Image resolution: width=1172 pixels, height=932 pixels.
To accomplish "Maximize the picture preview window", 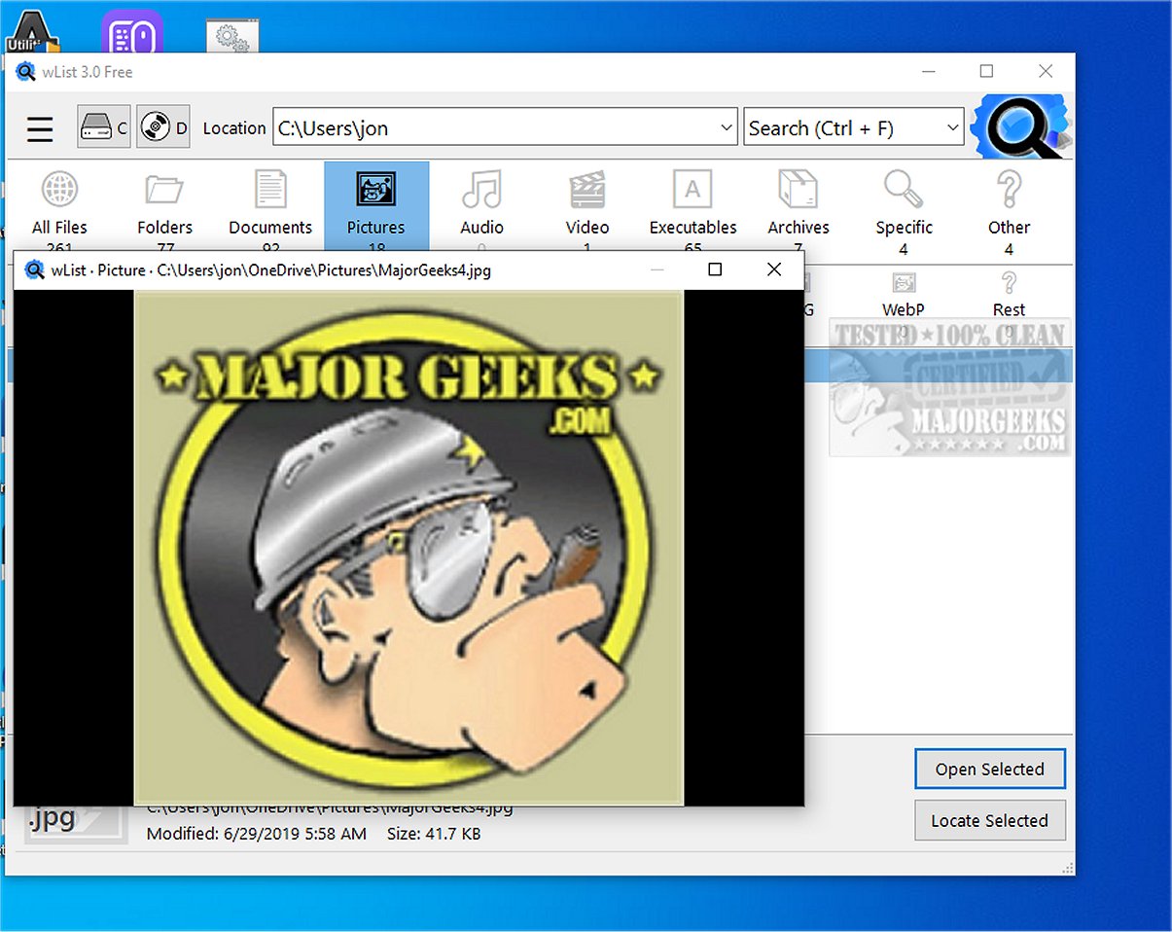I will coord(715,269).
